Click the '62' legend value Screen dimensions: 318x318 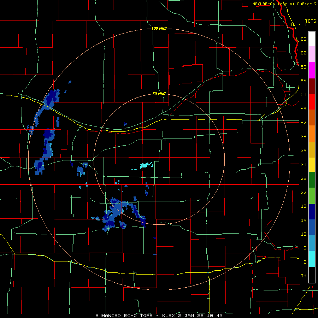pos(304,53)
